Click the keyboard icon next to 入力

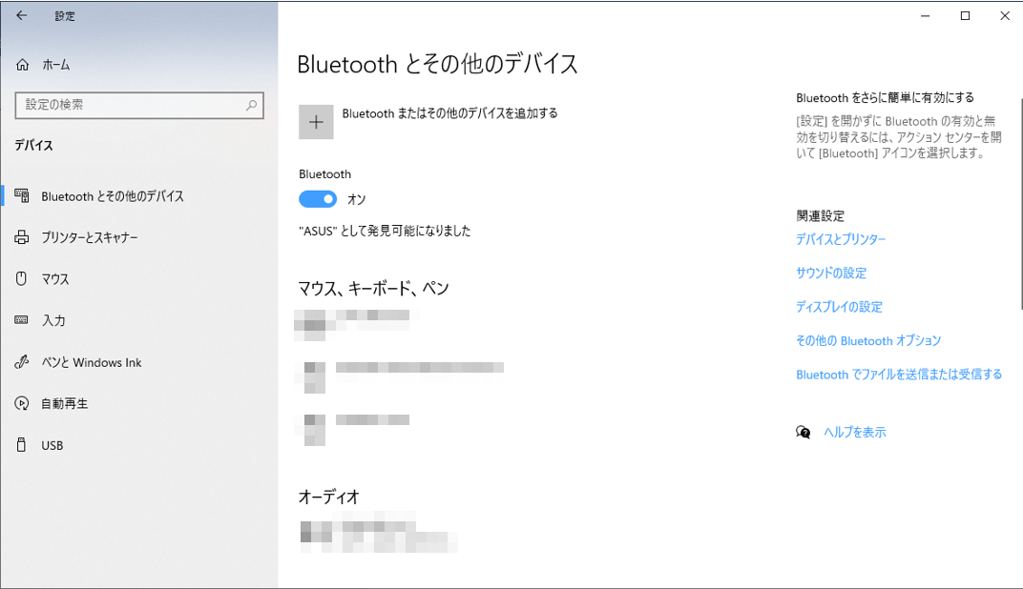22,320
